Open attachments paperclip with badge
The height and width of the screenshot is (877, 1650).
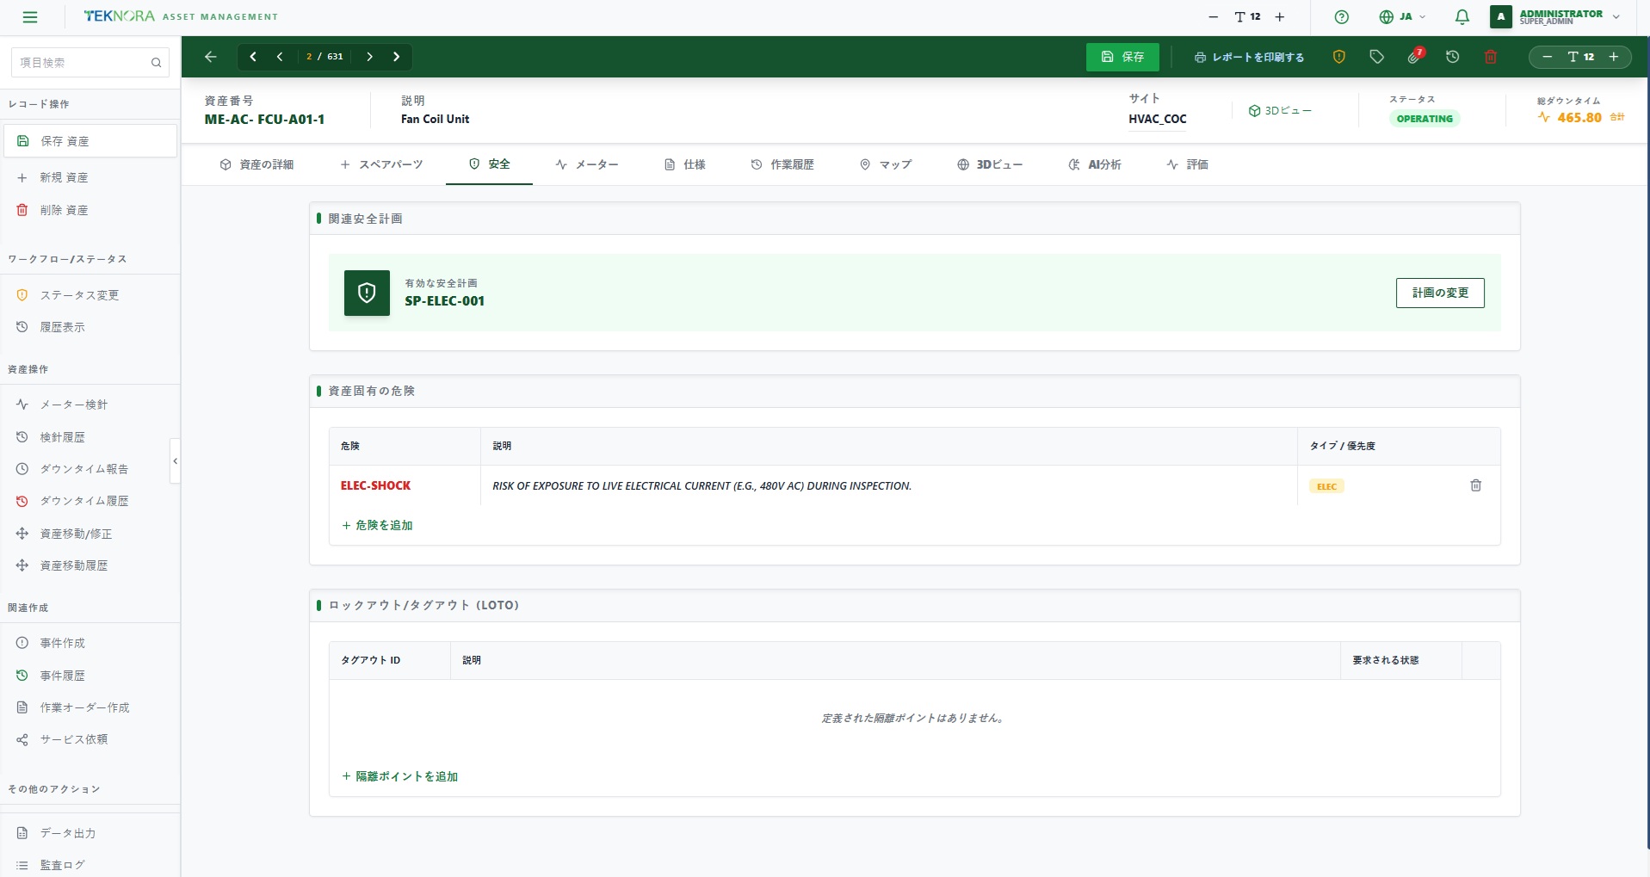click(x=1415, y=57)
